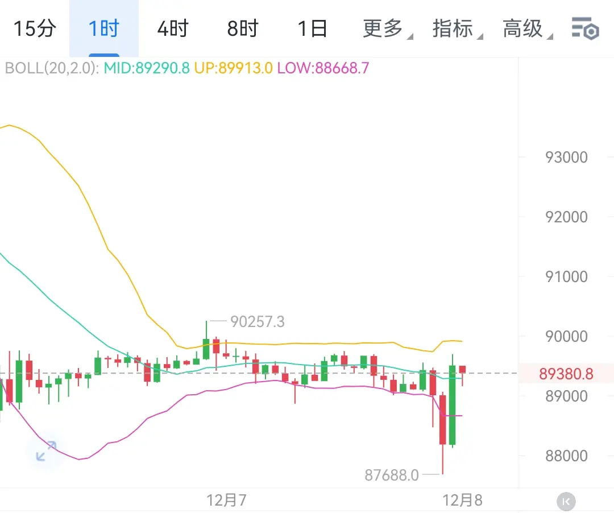Click the LOW:88668.7 value
The image size is (614, 513).
[x=323, y=68]
